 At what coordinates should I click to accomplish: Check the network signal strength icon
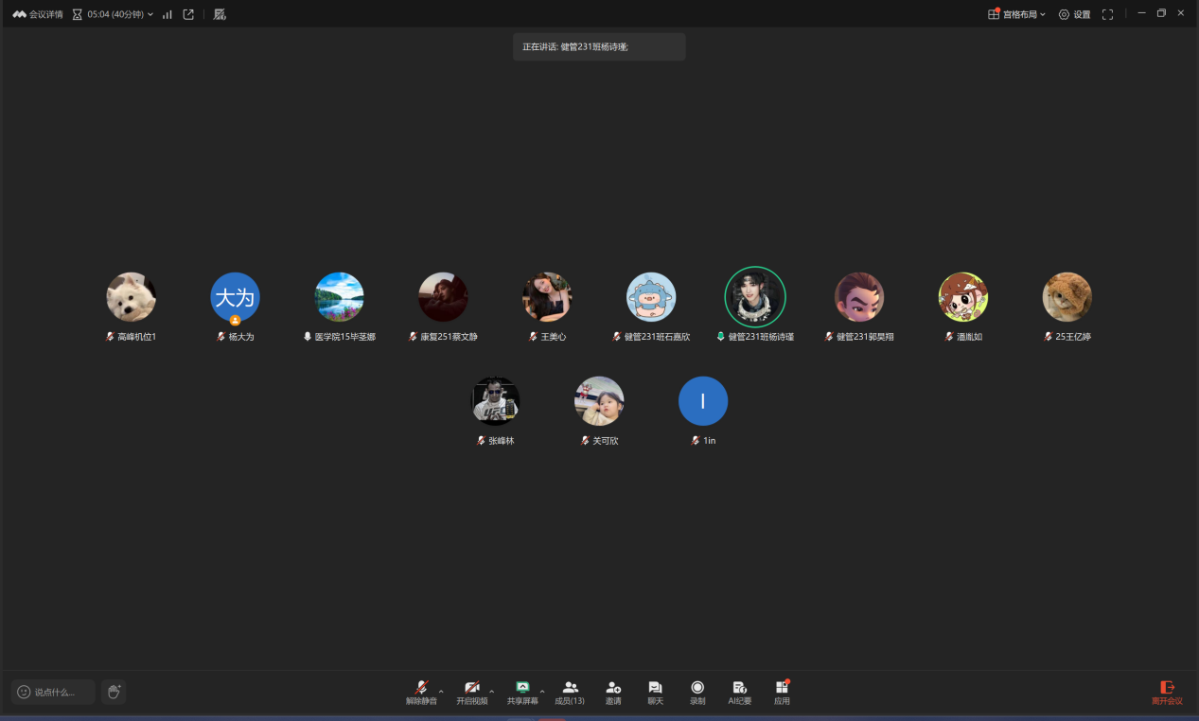pos(168,14)
